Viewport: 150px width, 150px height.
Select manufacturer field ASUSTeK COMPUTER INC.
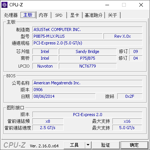(87, 29)
